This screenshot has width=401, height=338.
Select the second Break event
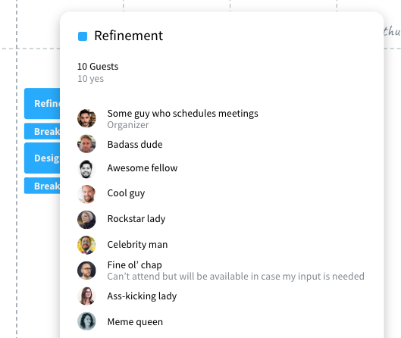pos(42,186)
